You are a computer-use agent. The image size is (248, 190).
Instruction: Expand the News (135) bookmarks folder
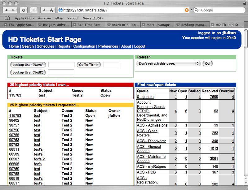tap(93, 18)
